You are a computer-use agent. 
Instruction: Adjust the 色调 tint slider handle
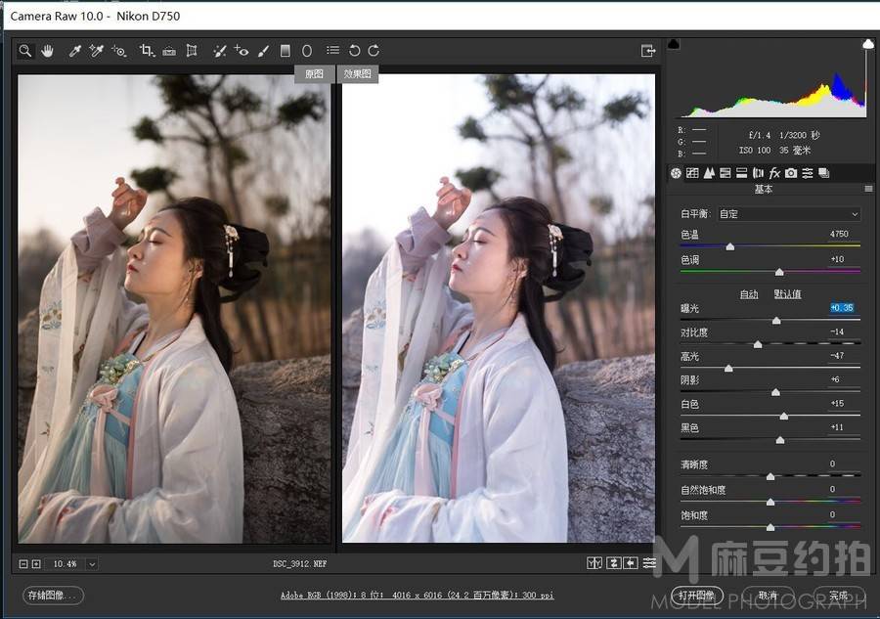[779, 272]
